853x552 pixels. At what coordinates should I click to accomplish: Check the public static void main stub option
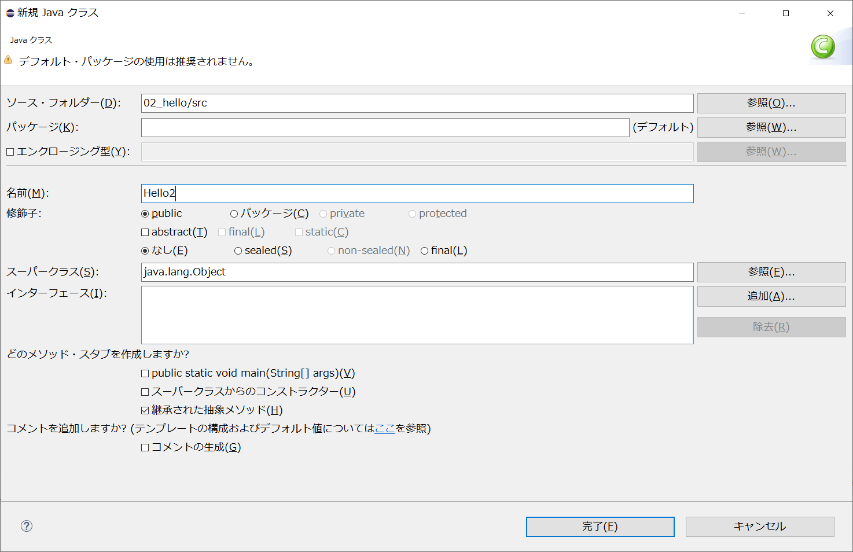pos(145,373)
